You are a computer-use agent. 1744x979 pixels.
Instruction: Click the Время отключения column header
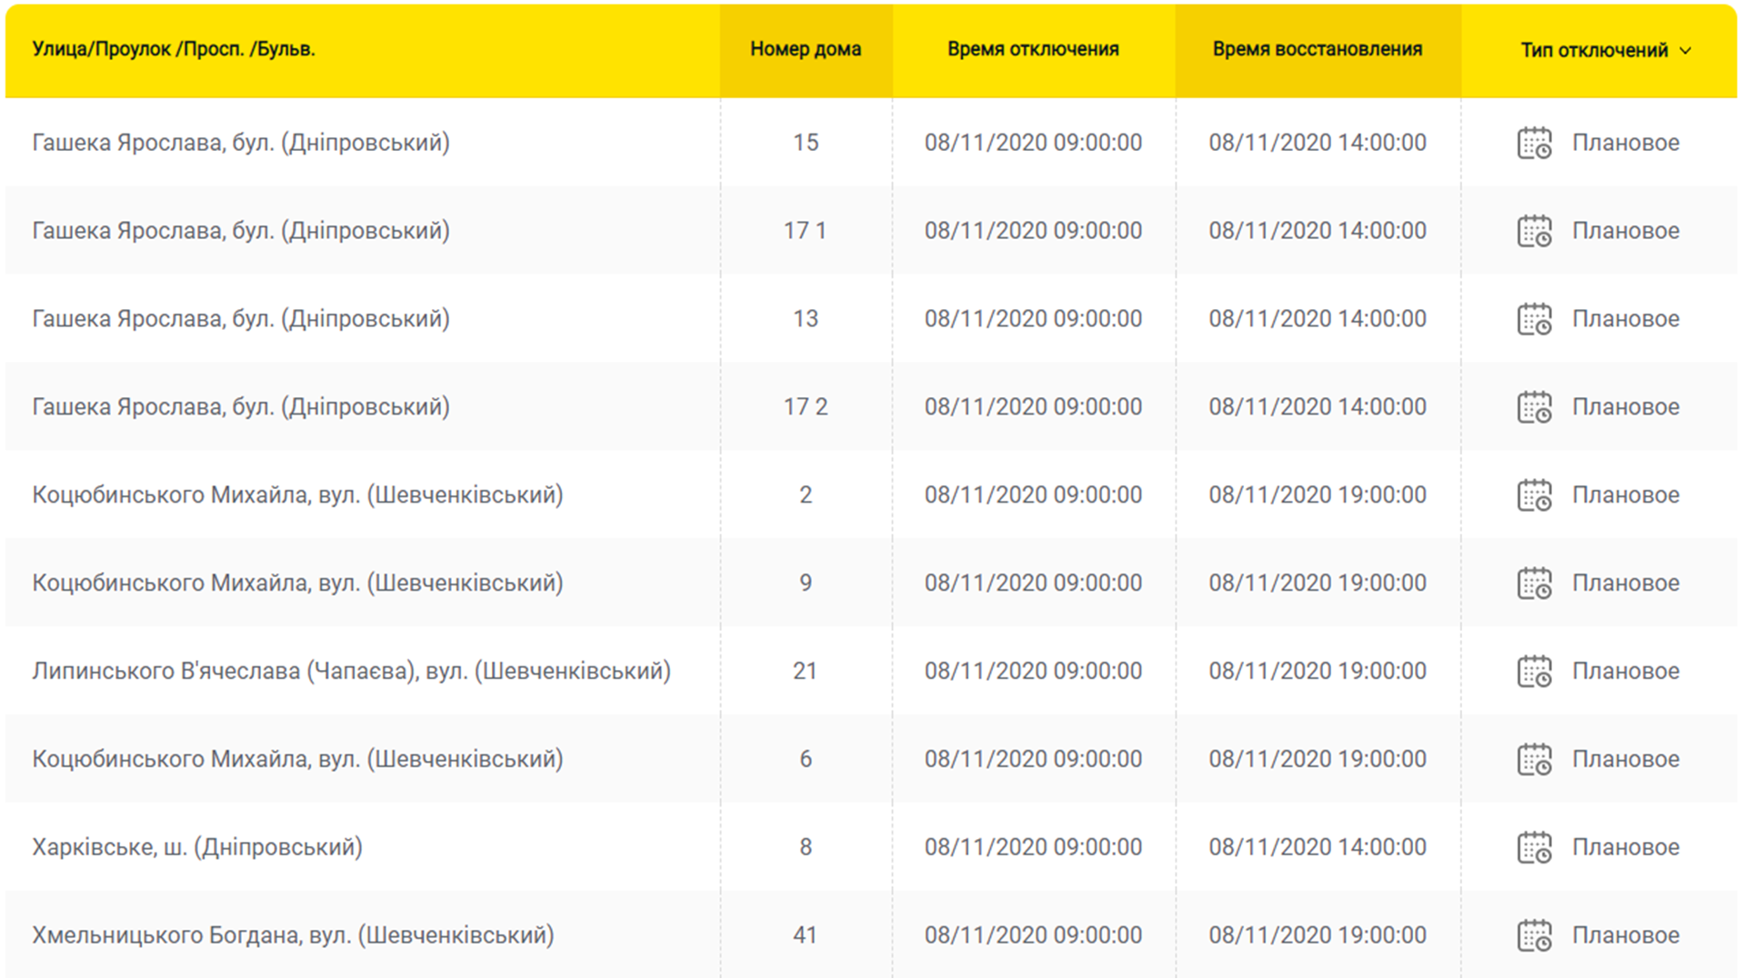coord(1033,49)
